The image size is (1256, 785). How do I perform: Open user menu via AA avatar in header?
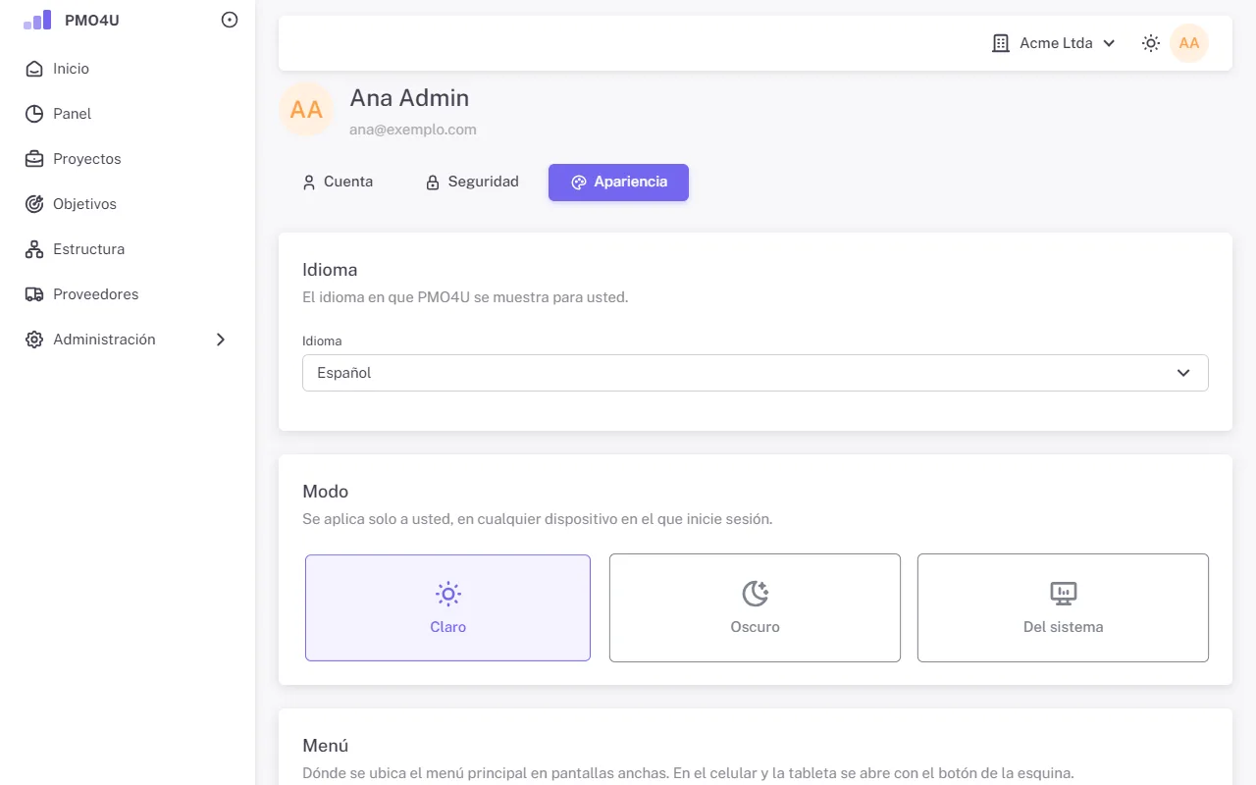click(x=1189, y=43)
